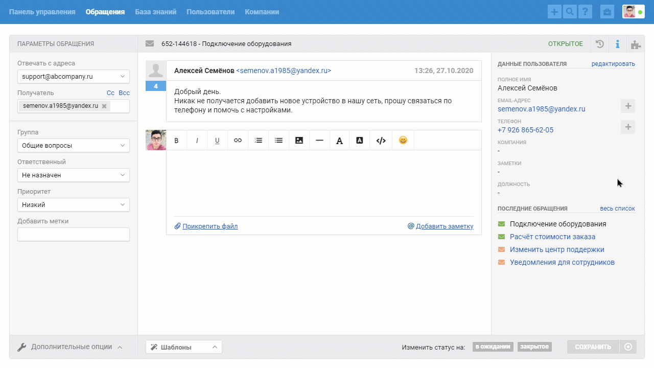Click Прикрепить файл to attach a file
The image size is (654, 368).
click(x=209, y=226)
